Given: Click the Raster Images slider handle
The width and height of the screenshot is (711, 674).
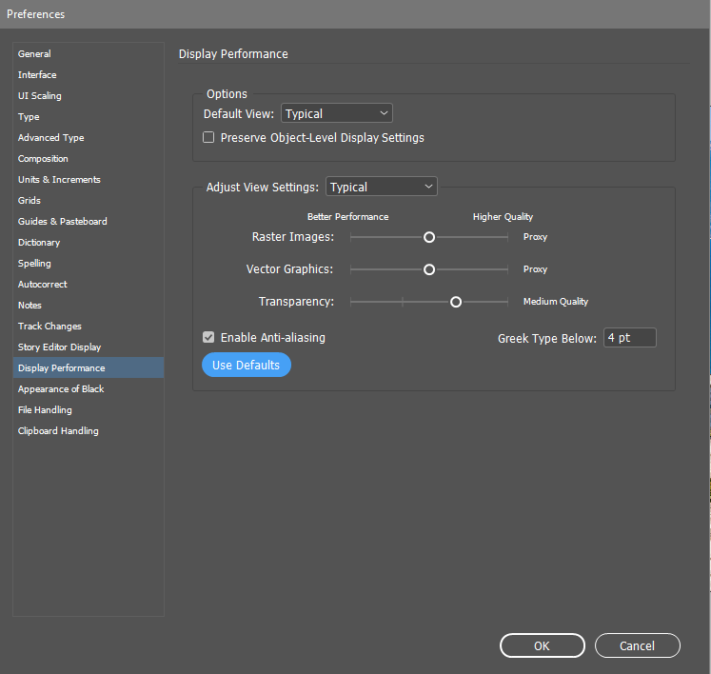Looking at the screenshot, I should 429,237.
